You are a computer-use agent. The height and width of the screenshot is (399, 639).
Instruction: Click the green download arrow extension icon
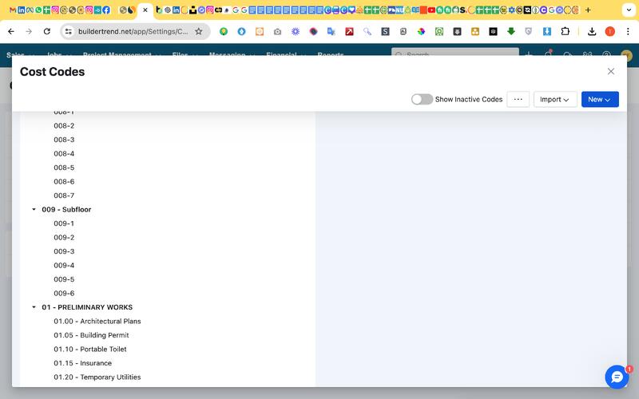(510, 31)
